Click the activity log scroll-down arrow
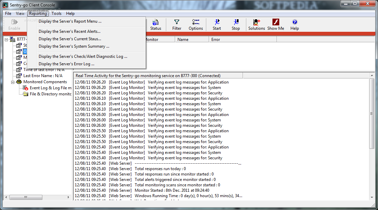This screenshot has height=210, width=378. pyautogui.click(x=372, y=197)
